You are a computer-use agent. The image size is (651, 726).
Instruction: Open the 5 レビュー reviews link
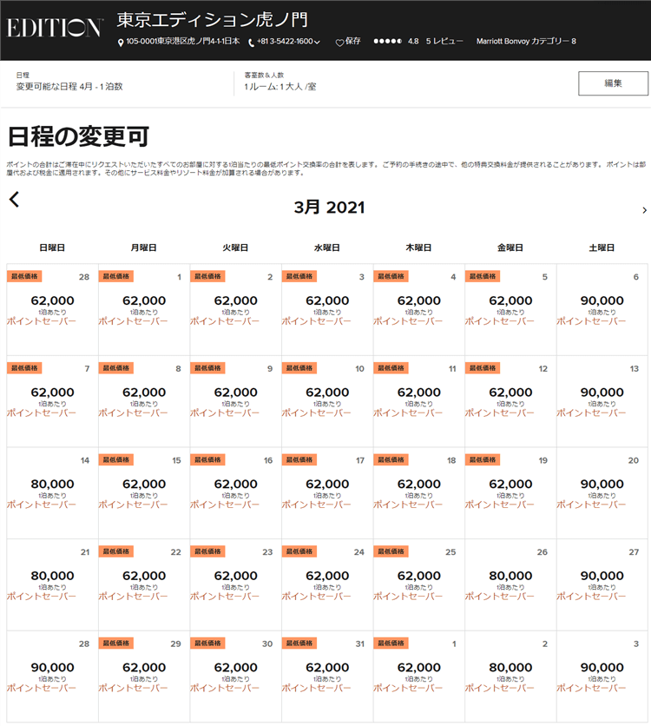tap(444, 41)
